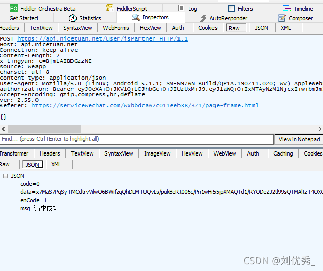Click the left arrow of horizontal scrollbar
The image size is (323, 271).
3,129
